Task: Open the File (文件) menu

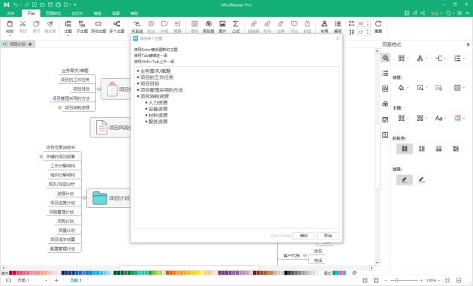Action: click(x=11, y=14)
